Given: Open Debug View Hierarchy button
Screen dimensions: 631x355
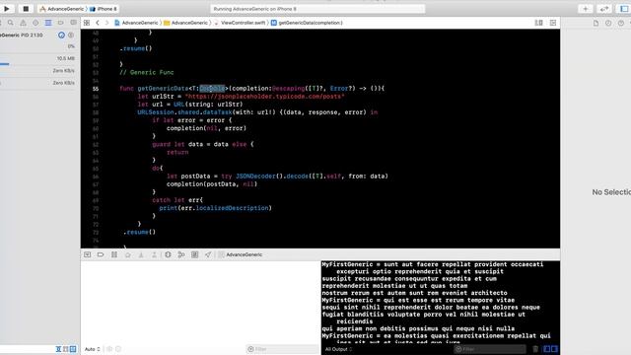Looking at the screenshot, I should (168, 254).
